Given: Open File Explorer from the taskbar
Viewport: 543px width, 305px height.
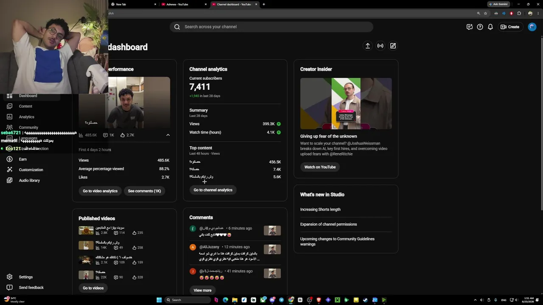Looking at the screenshot, I should point(235,300).
